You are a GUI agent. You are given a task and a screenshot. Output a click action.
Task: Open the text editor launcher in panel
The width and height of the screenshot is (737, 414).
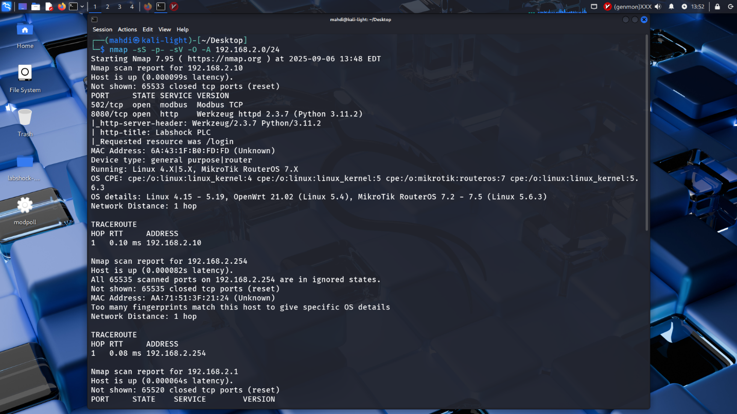49,7
